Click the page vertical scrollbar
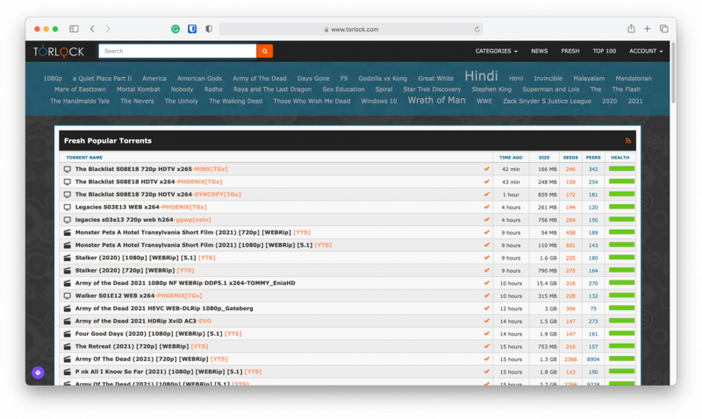 [673, 72]
